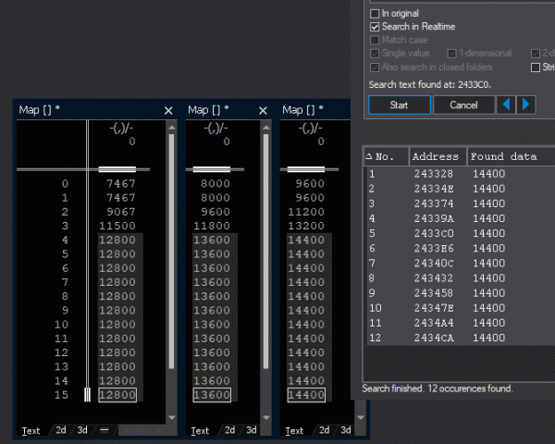Screen dimensions: 555x444
Task: Click the blue next result arrow
Action: pyautogui.click(x=525, y=105)
